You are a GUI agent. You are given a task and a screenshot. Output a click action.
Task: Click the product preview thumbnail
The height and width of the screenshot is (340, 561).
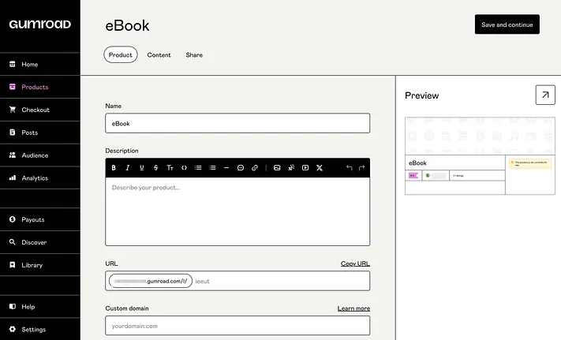pyautogui.click(x=480, y=156)
